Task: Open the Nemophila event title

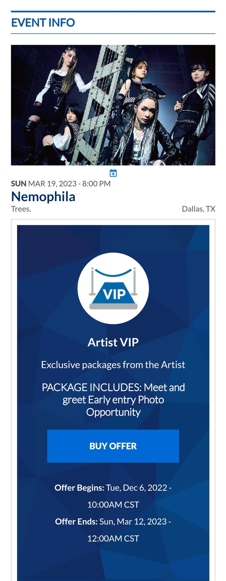Action: click(43, 197)
